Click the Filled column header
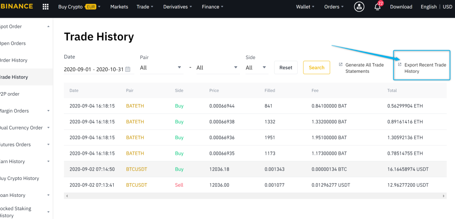 pyautogui.click(x=270, y=90)
